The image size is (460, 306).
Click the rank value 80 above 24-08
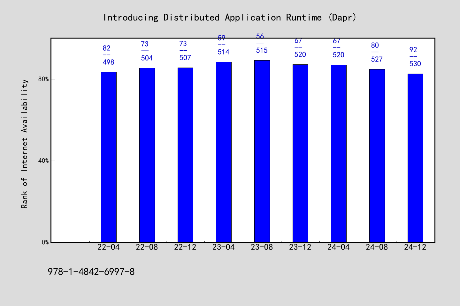point(375,45)
